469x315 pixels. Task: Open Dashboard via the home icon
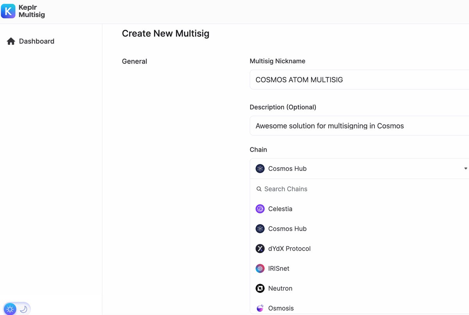[x=11, y=41]
